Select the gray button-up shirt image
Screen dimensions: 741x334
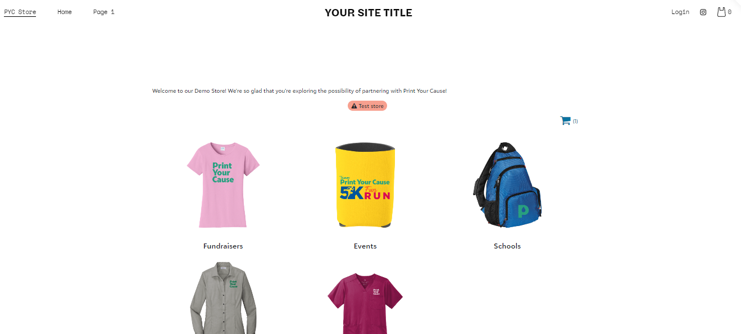click(223, 297)
